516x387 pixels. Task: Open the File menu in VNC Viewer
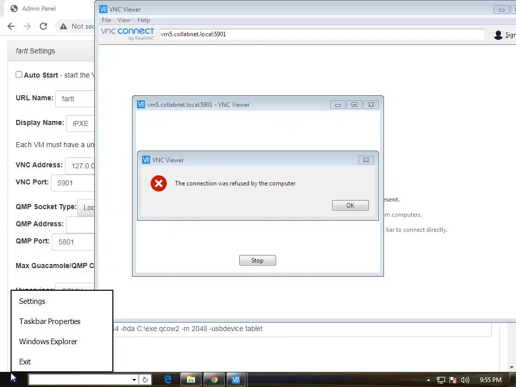point(106,20)
